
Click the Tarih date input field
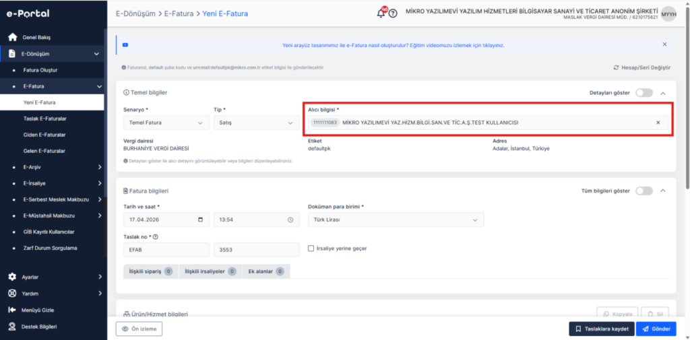166,219
